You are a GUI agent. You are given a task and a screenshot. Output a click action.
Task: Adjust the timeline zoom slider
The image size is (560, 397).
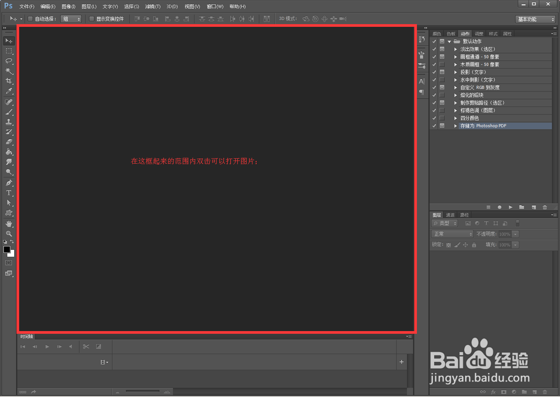142,391
